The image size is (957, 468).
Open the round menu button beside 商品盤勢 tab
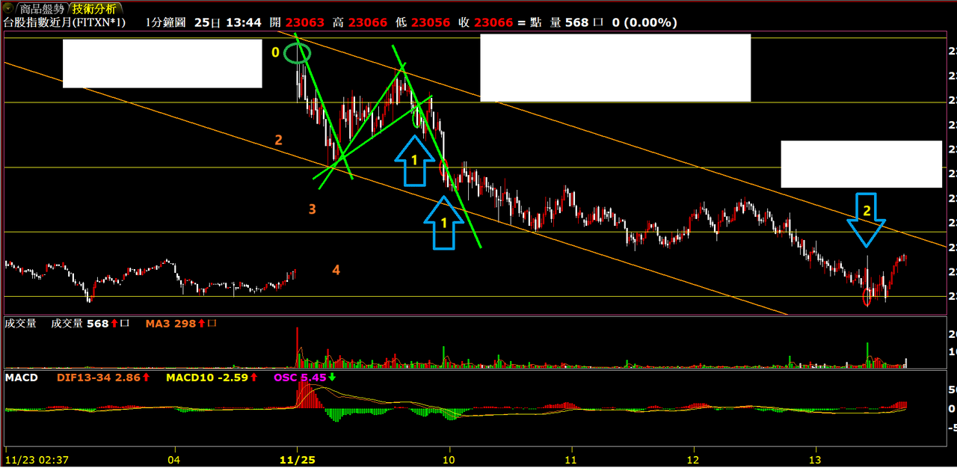coord(9,9)
